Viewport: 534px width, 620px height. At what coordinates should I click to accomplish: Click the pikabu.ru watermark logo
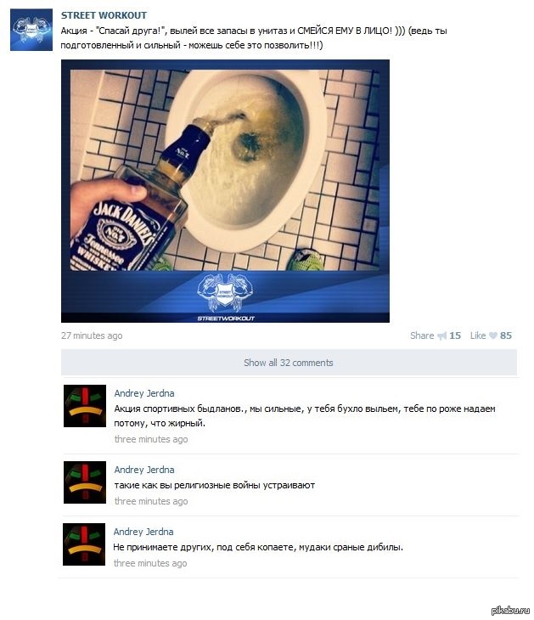510,611
